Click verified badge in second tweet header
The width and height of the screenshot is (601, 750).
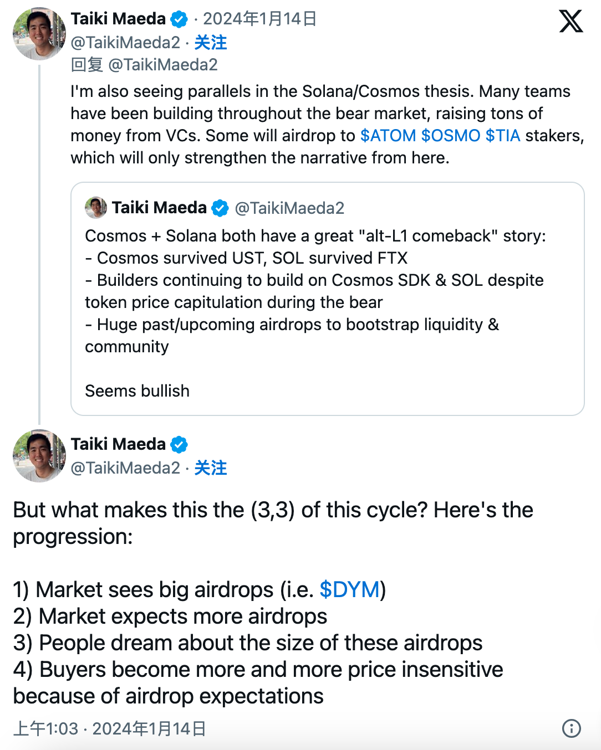click(x=179, y=445)
